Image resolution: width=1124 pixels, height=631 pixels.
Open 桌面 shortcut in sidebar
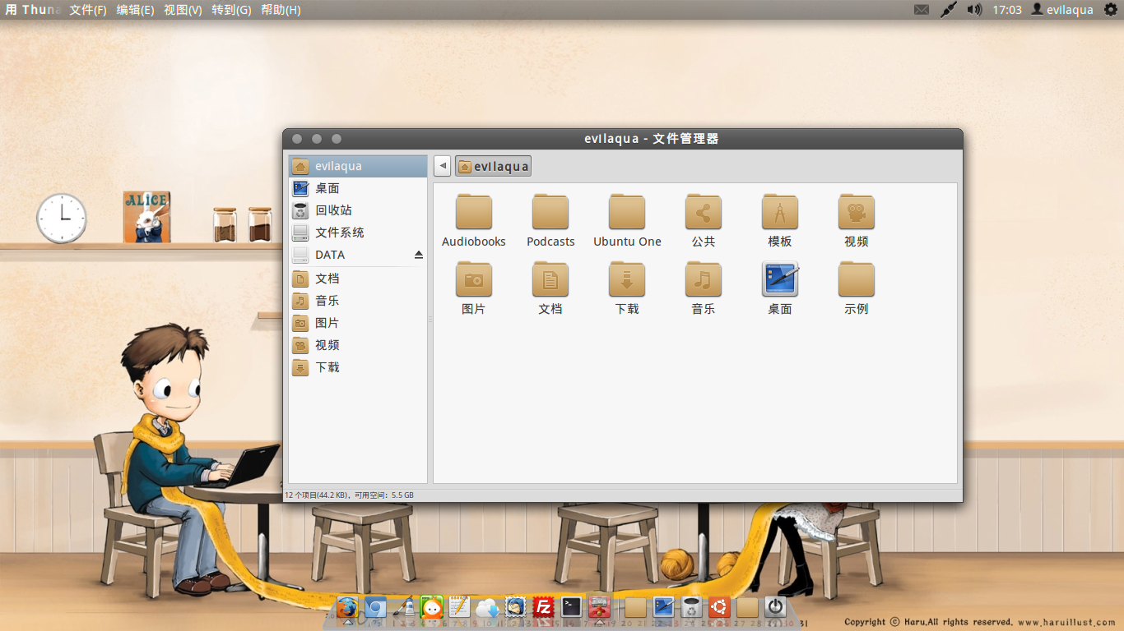tap(358, 188)
